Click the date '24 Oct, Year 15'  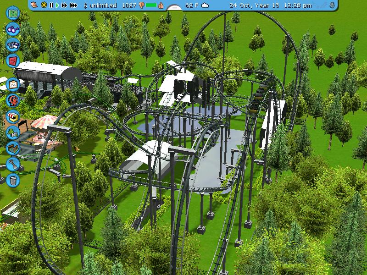(255, 5)
